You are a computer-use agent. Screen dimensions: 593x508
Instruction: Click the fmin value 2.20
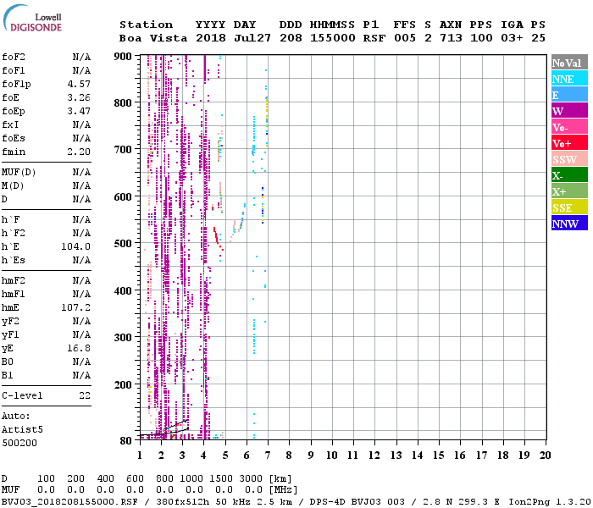click(79, 152)
